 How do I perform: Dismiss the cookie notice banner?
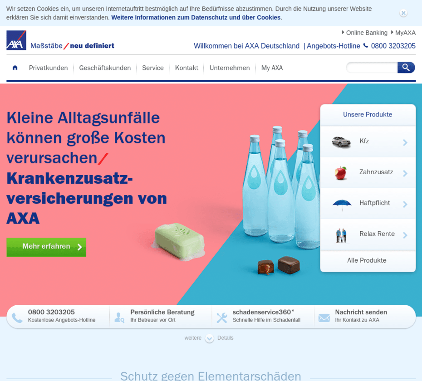click(403, 13)
